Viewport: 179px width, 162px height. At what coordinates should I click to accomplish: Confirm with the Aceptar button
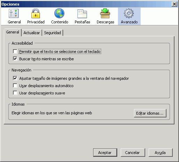[x=105, y=153]
